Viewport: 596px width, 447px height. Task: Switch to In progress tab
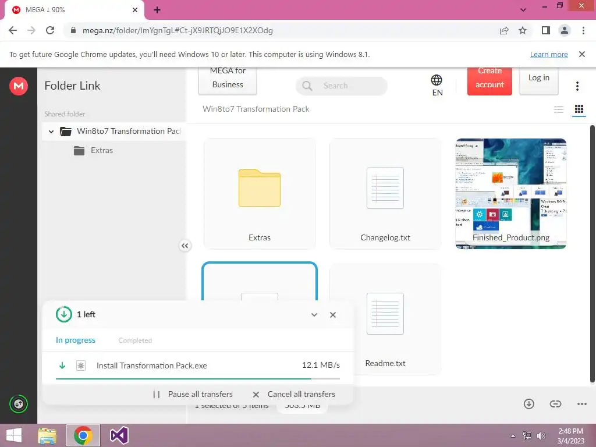pyautogui.click(x=76, y=340)
